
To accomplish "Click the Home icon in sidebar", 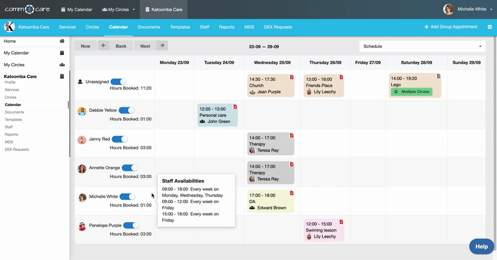I will [62, 42].
